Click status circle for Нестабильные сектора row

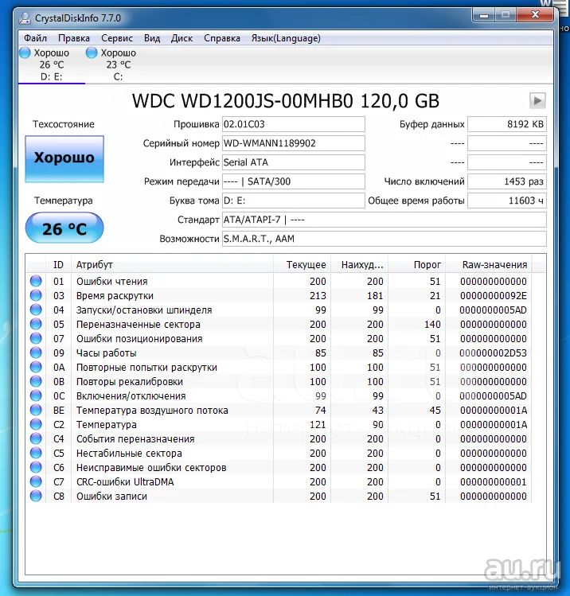(36, 453)
